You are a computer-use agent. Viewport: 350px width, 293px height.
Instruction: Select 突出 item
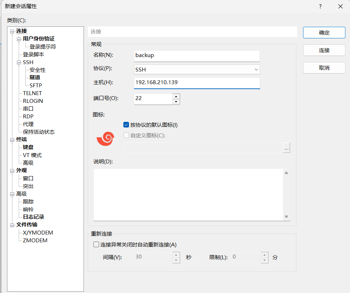point(28,186)
